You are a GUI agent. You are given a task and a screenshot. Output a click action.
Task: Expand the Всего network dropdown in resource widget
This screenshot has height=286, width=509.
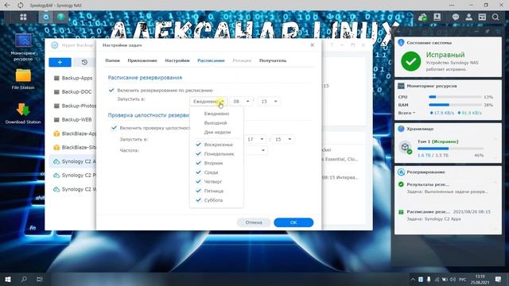pos(406,113)
